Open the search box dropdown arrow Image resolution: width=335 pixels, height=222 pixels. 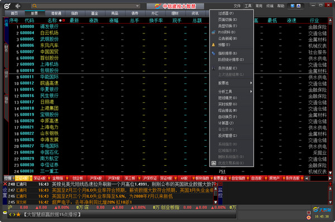pos(137,6)
